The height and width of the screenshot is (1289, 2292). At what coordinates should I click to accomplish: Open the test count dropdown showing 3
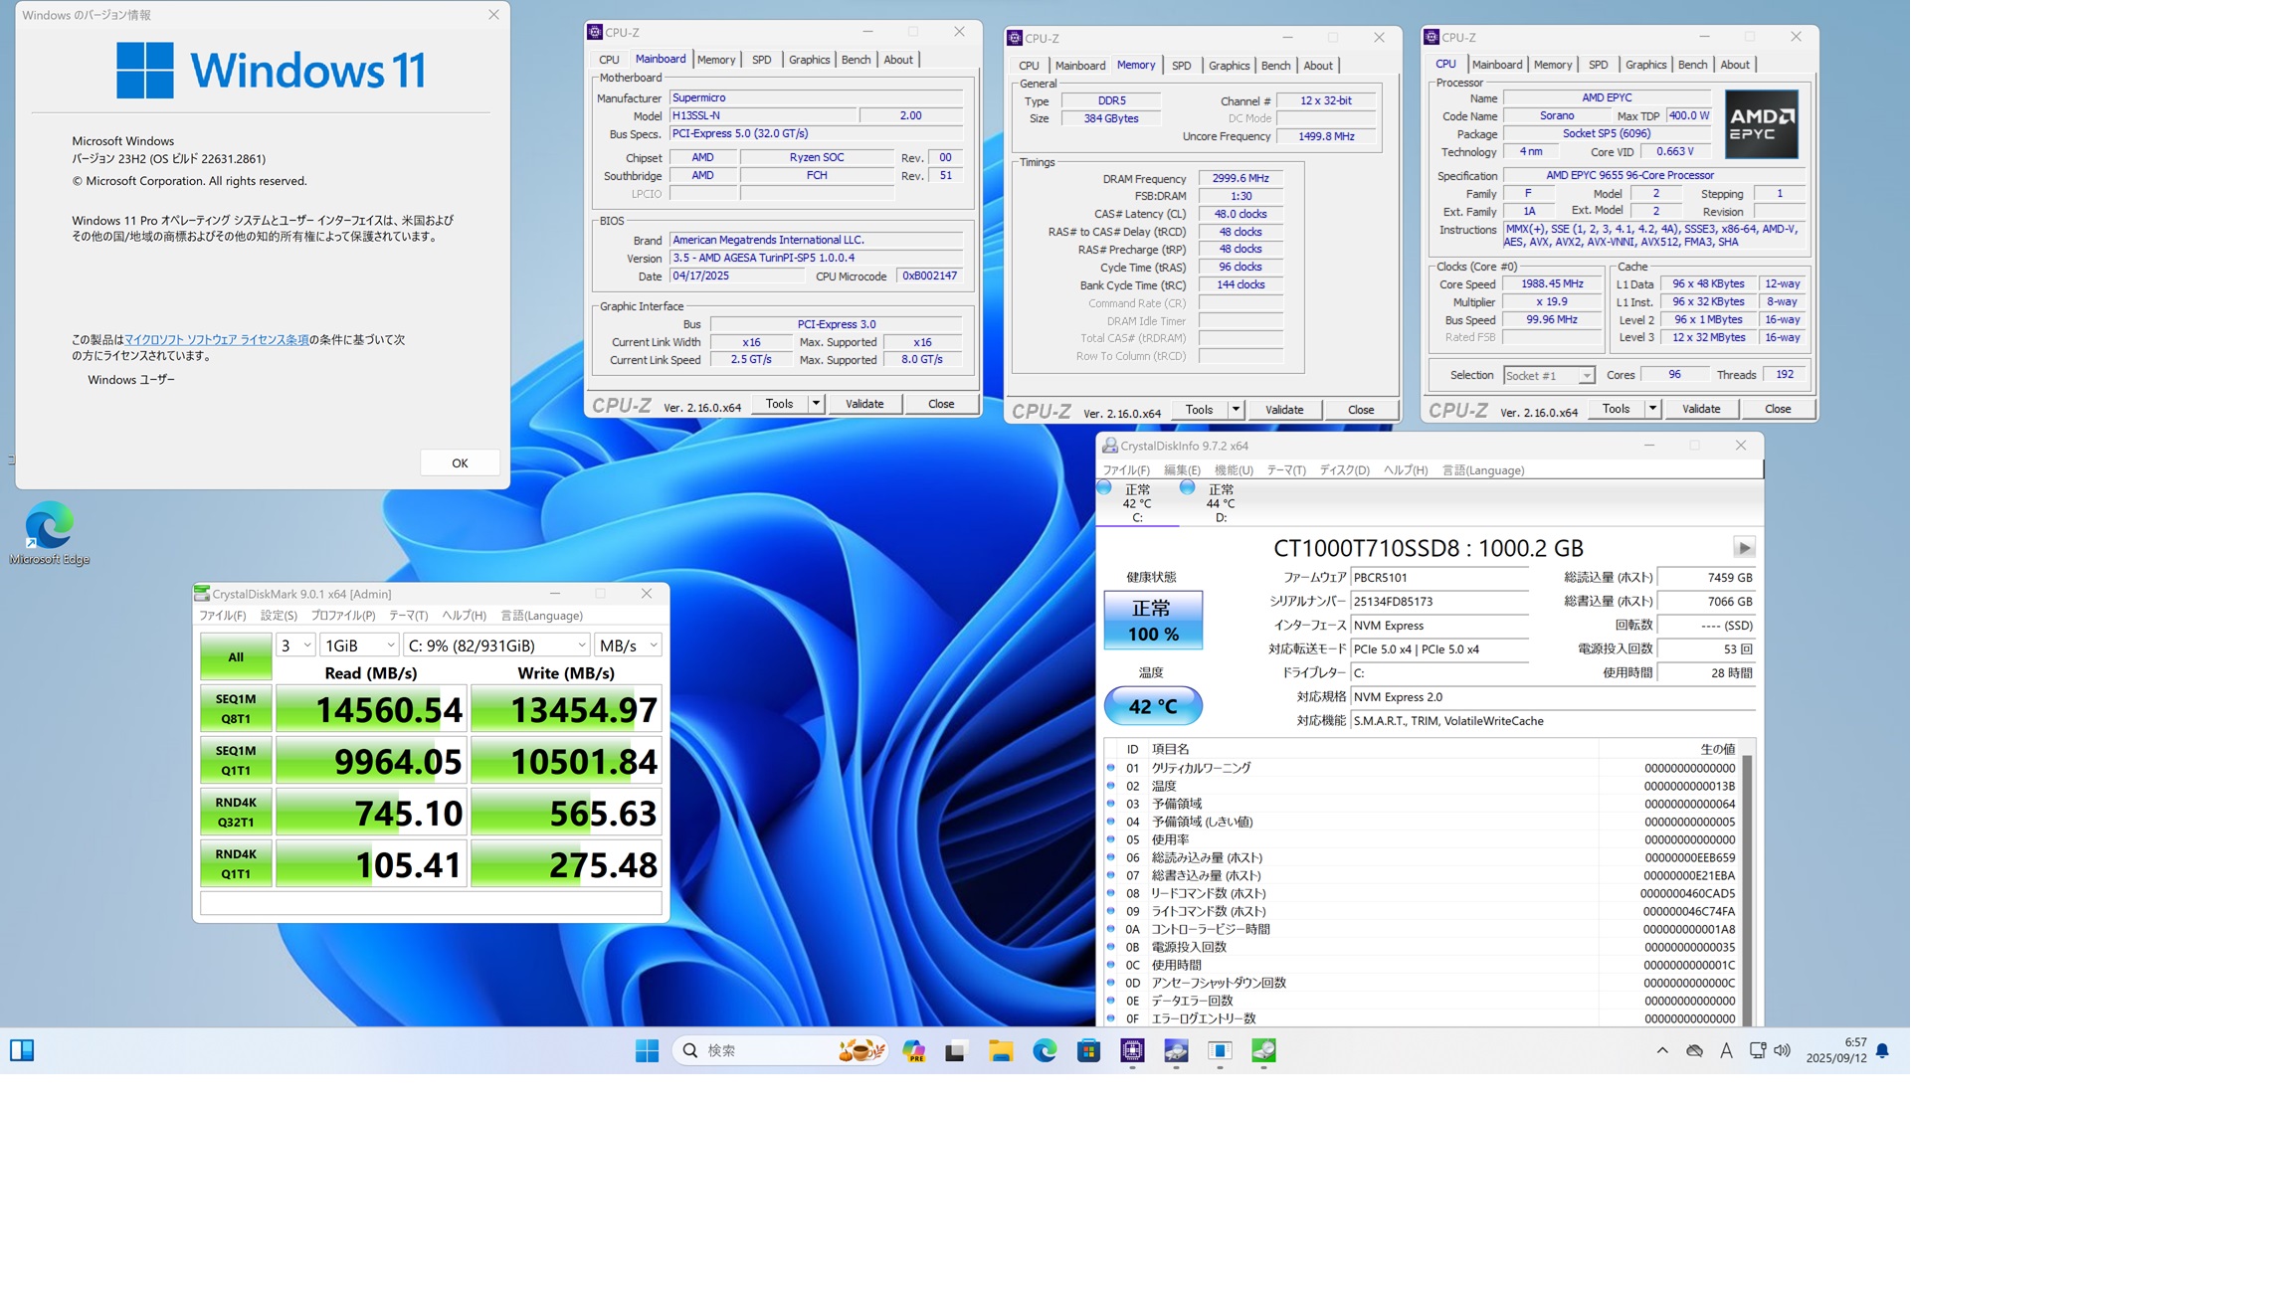pyautogui.click(x=295, y=645)
